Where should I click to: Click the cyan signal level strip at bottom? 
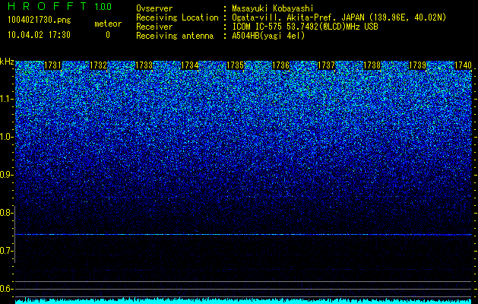[x=243, y=301]
